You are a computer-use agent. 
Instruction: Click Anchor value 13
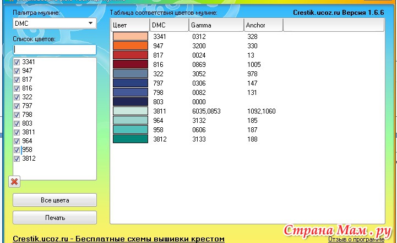point(251,55)
